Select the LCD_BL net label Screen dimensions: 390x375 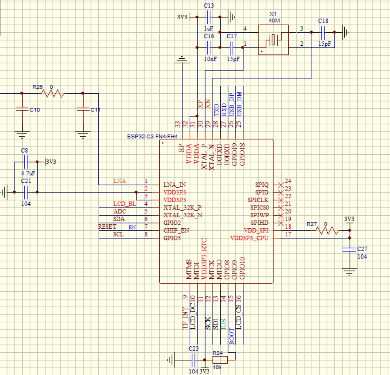coord(124,204)
